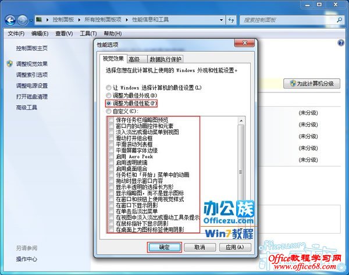This screenshot has height=275, width=349.
Task: Open the 文件(F) menu
Action: [x=16, y=34]
